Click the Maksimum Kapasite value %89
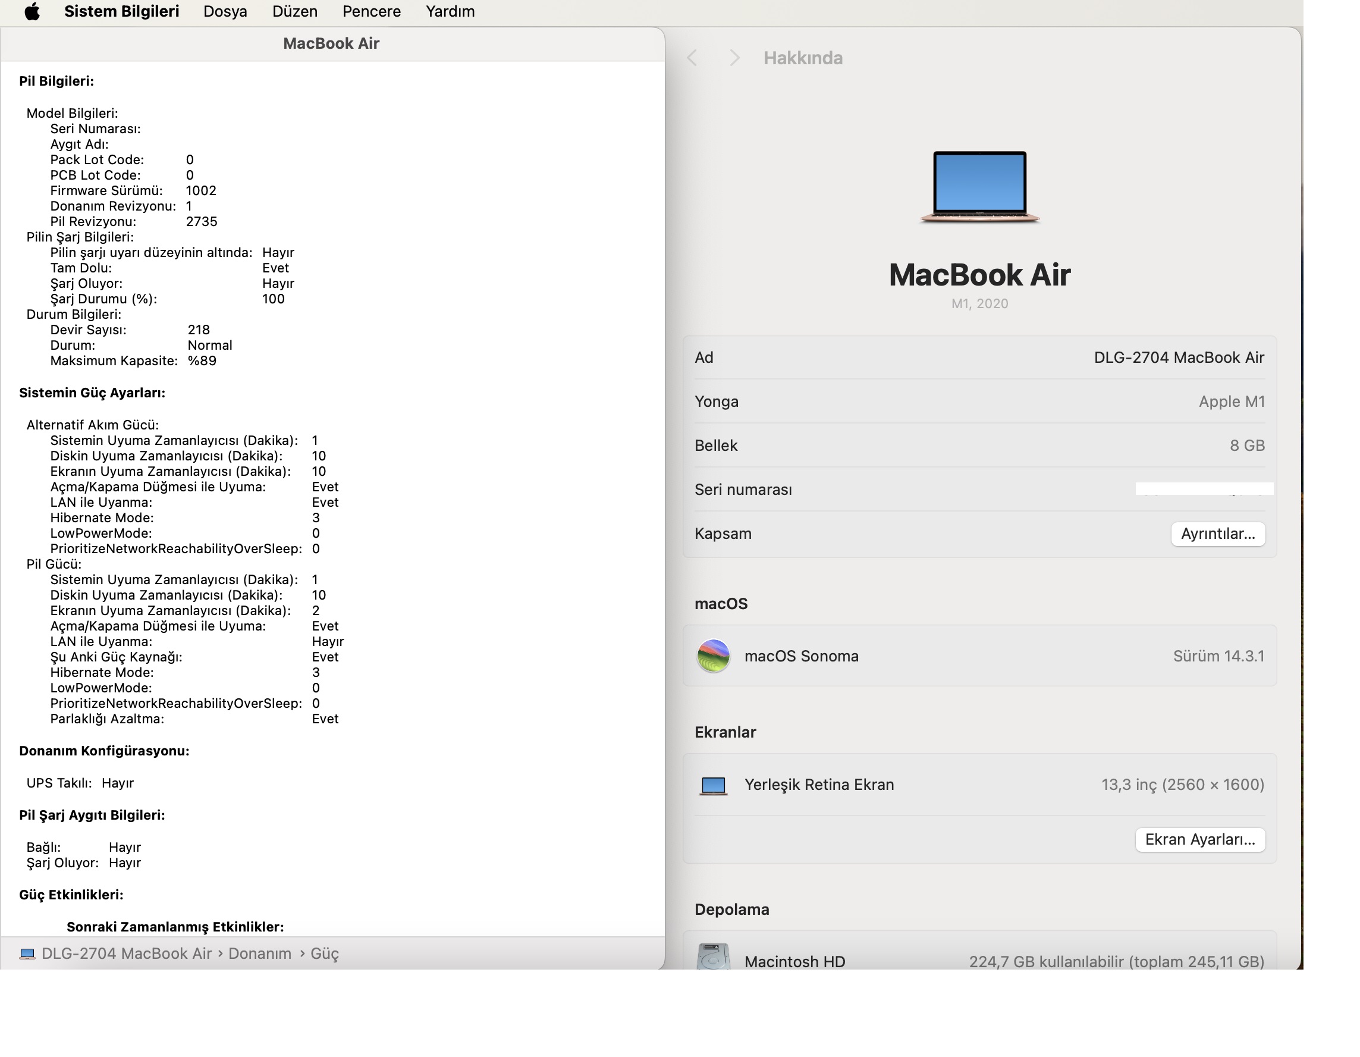Screen dimensions: 1360x1057 [x=202, y=360]
